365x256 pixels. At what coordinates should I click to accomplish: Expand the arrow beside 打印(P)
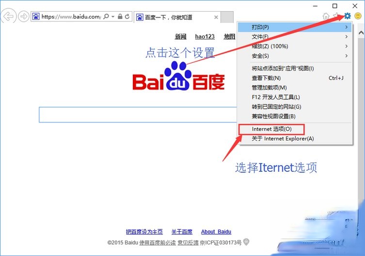tap(347, 27)
